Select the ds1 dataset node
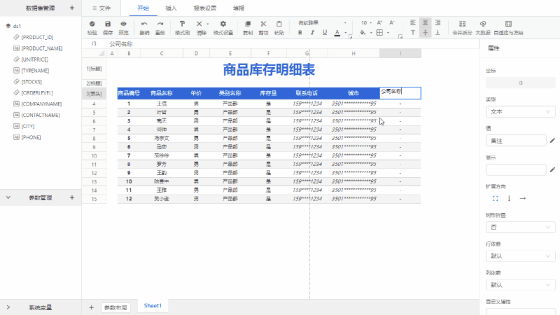 point(14,26)
